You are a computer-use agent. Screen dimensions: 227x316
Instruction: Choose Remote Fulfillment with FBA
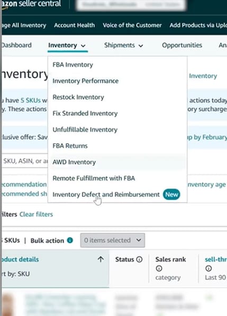click(94, 178)
